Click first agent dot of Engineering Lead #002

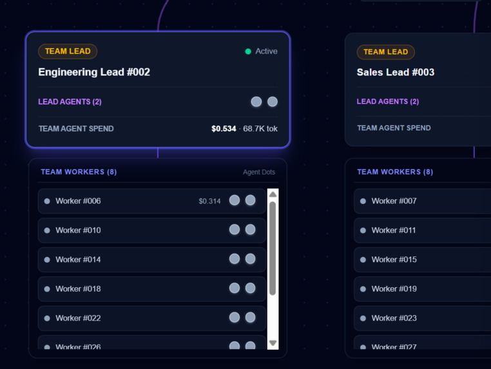click(256, 101)
